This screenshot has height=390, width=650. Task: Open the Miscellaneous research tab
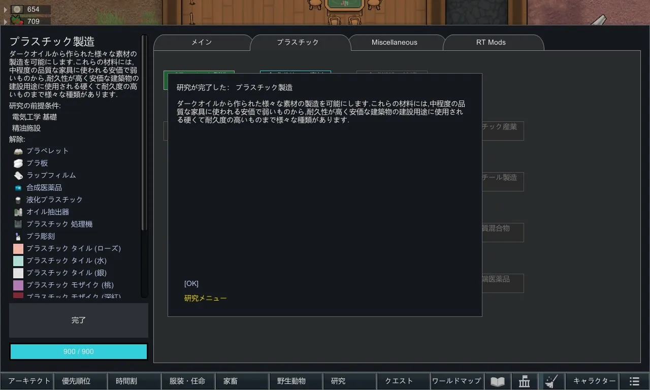tap(394, 43)
